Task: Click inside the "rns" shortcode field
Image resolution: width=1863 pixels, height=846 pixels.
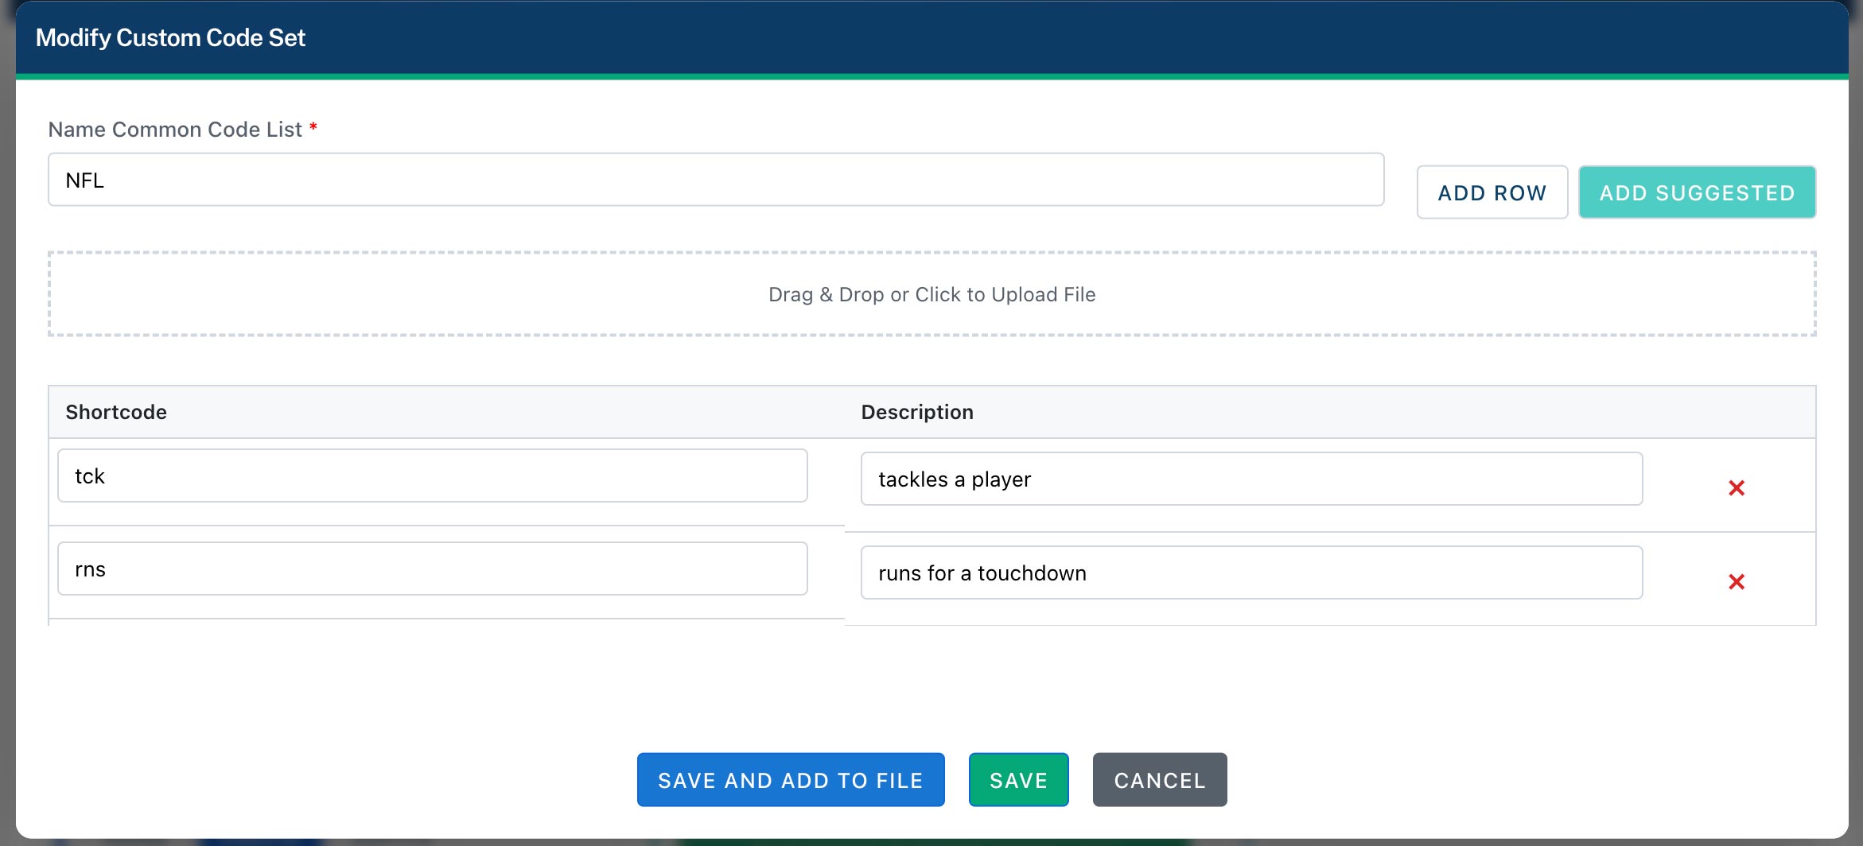Action: pyautogui.click(x=434, y=569)
